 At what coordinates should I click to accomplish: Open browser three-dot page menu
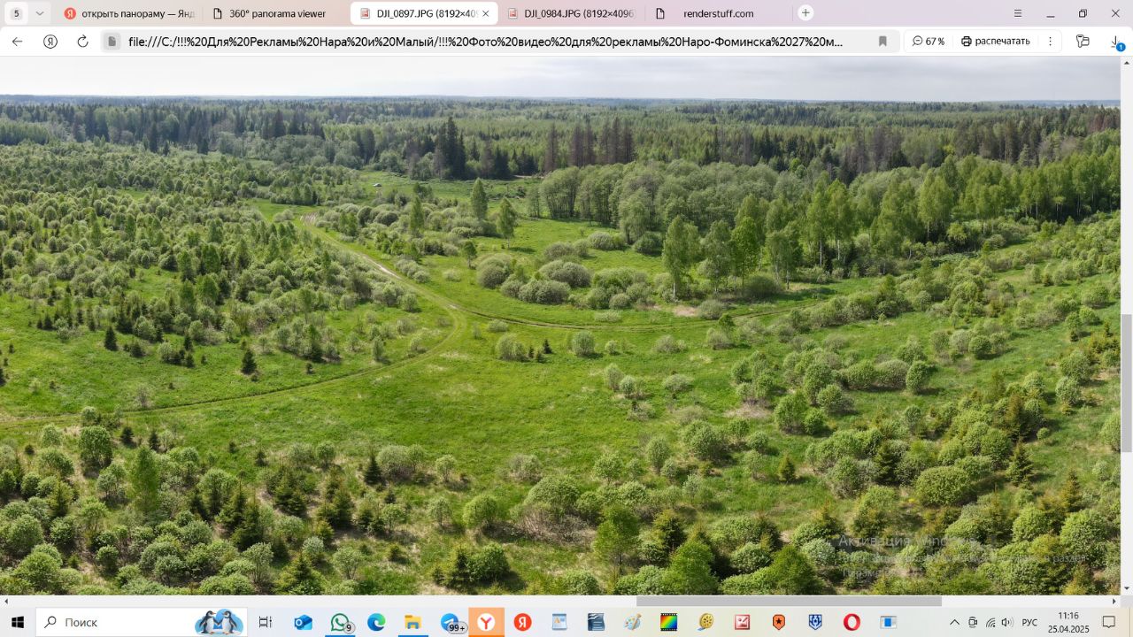pos(1050,42)
